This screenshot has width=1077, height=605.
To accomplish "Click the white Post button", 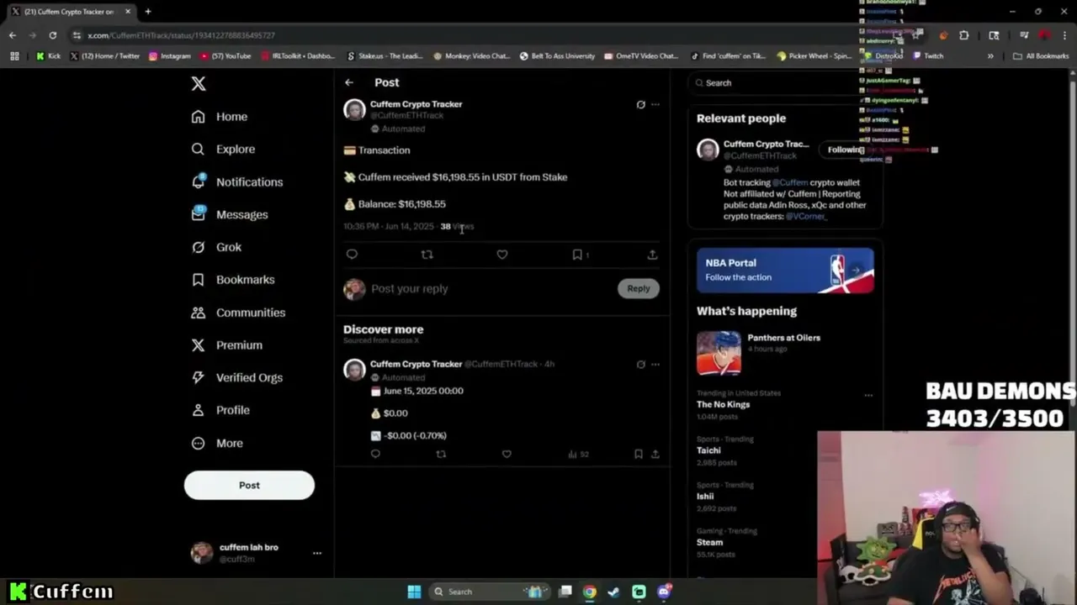I will point(249,485).
